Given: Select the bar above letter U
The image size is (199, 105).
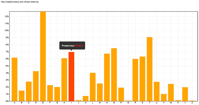Looking at the screenshot, I should [x=157, y=91].
